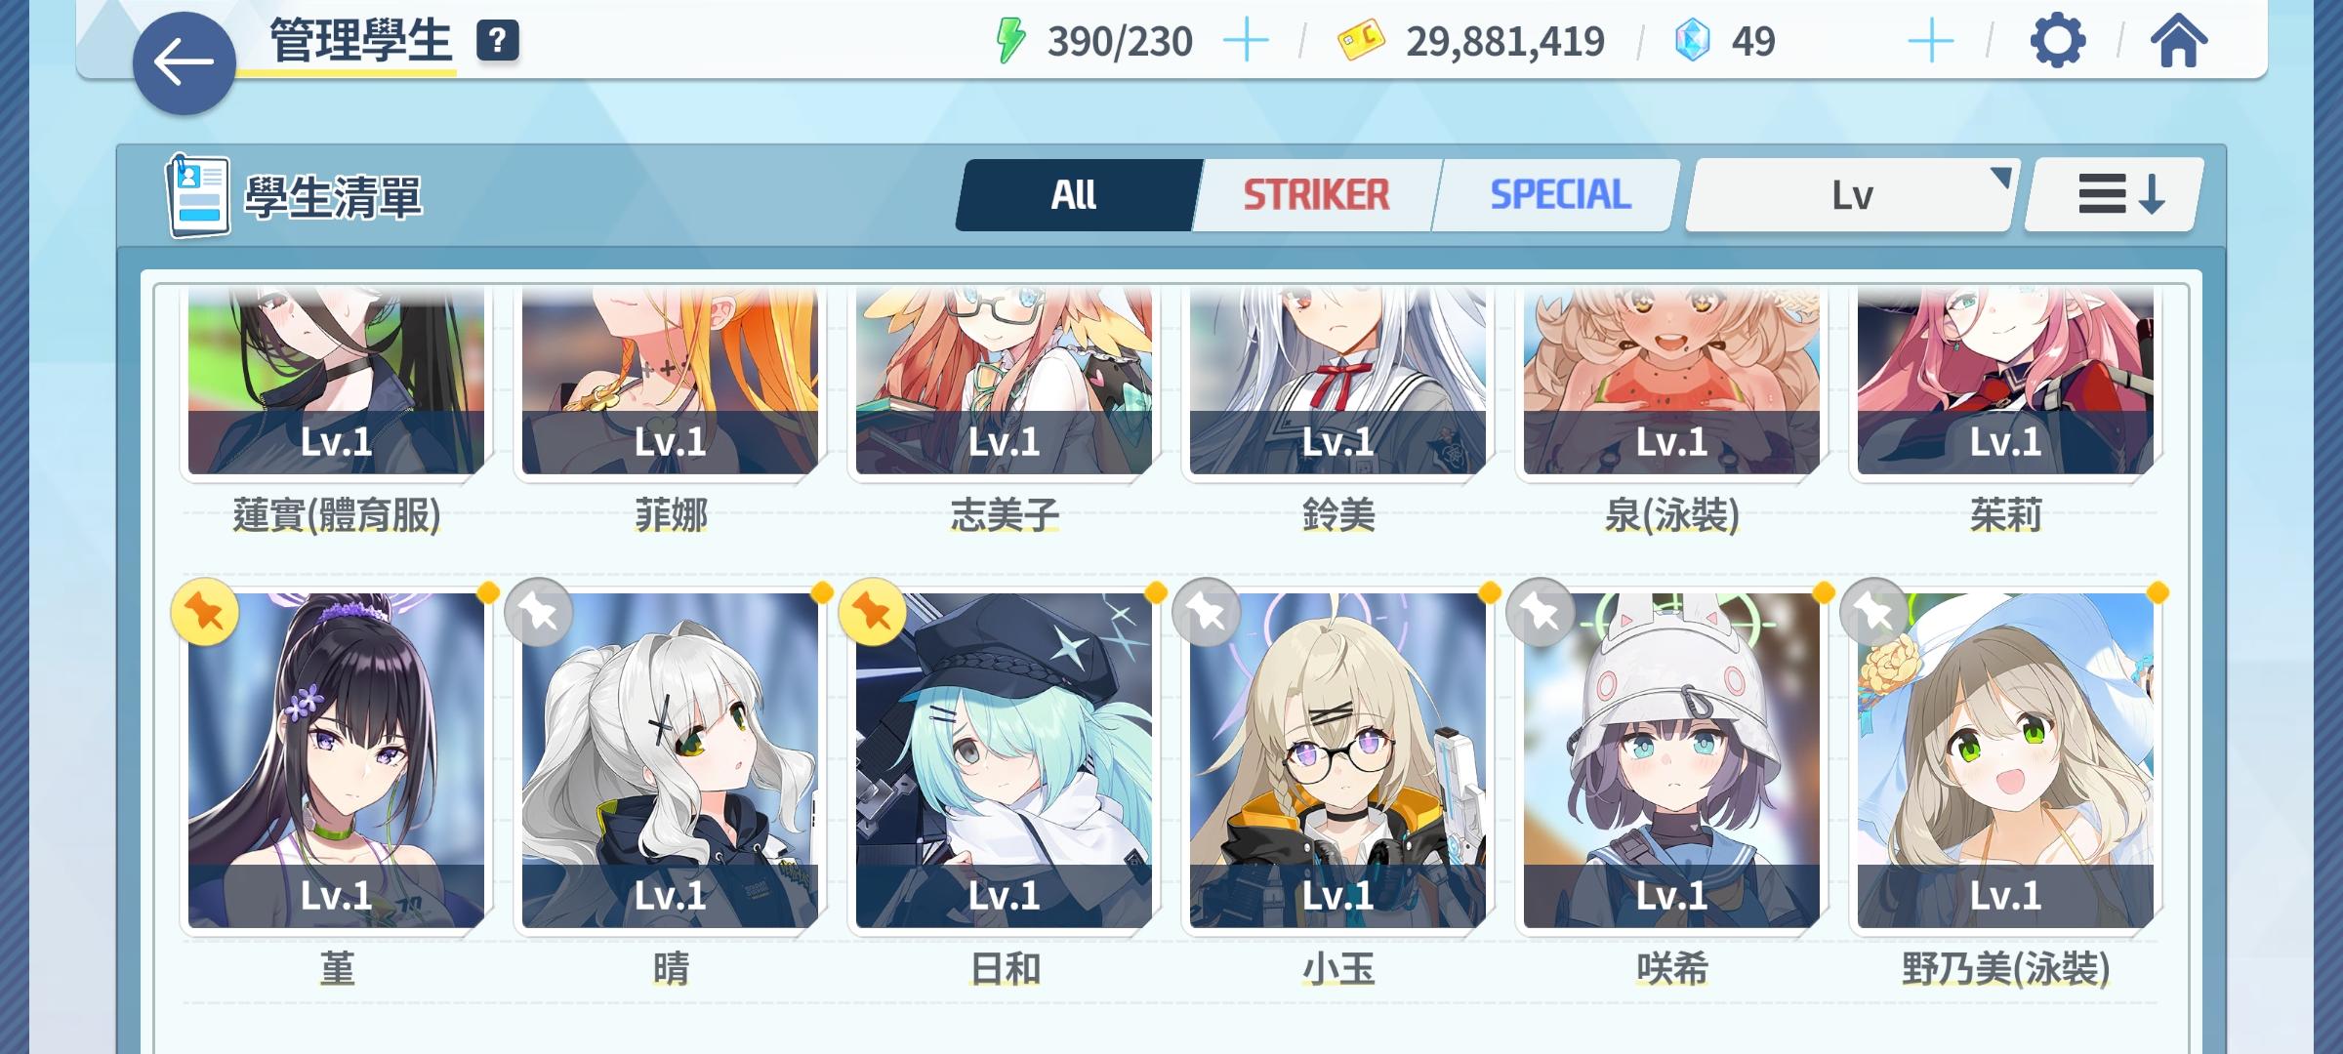This screenshot has height=1054, width=2343.
Task: Open settings with the gear icon
Action: pos(2057,41)
